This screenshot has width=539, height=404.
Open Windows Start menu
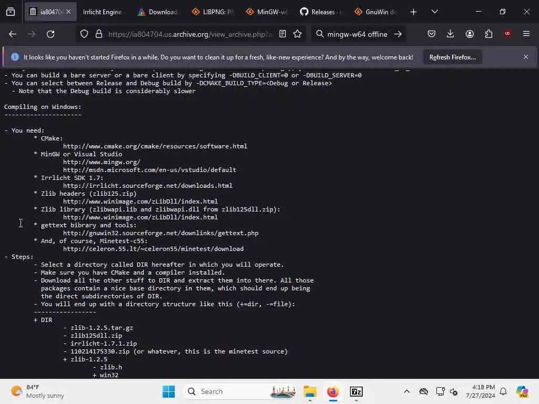(x=168, y=391)
